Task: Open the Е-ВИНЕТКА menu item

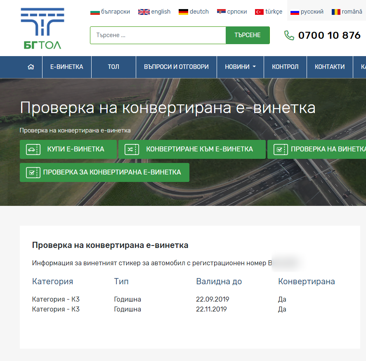Action: 66,67
